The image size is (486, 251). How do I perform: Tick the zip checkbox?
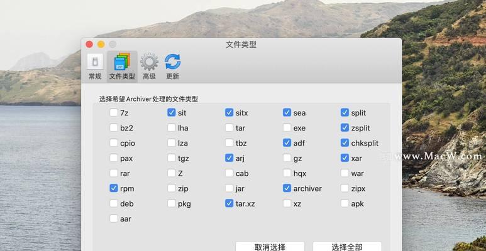tap(172, 188)
